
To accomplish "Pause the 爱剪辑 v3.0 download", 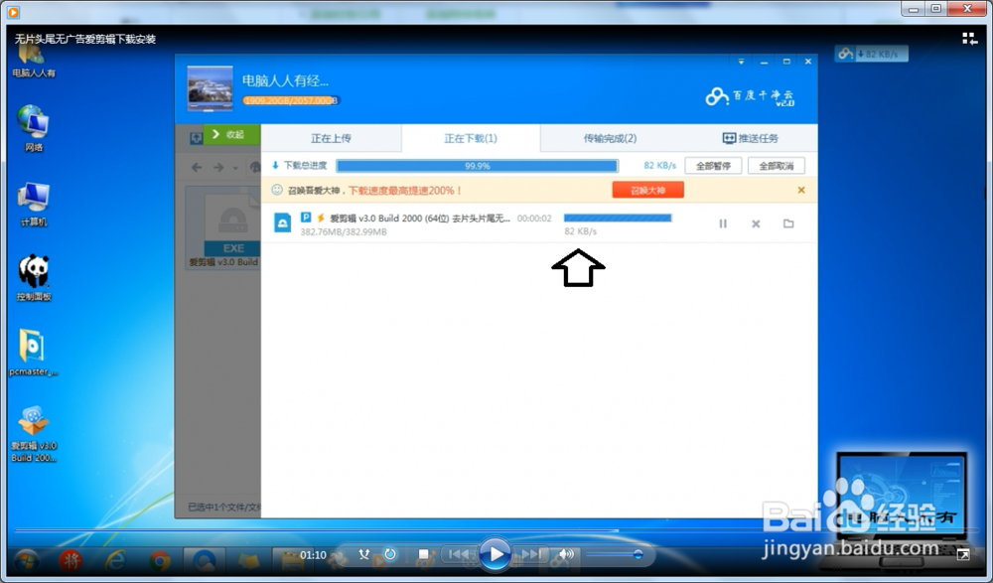I will (723, 223).
